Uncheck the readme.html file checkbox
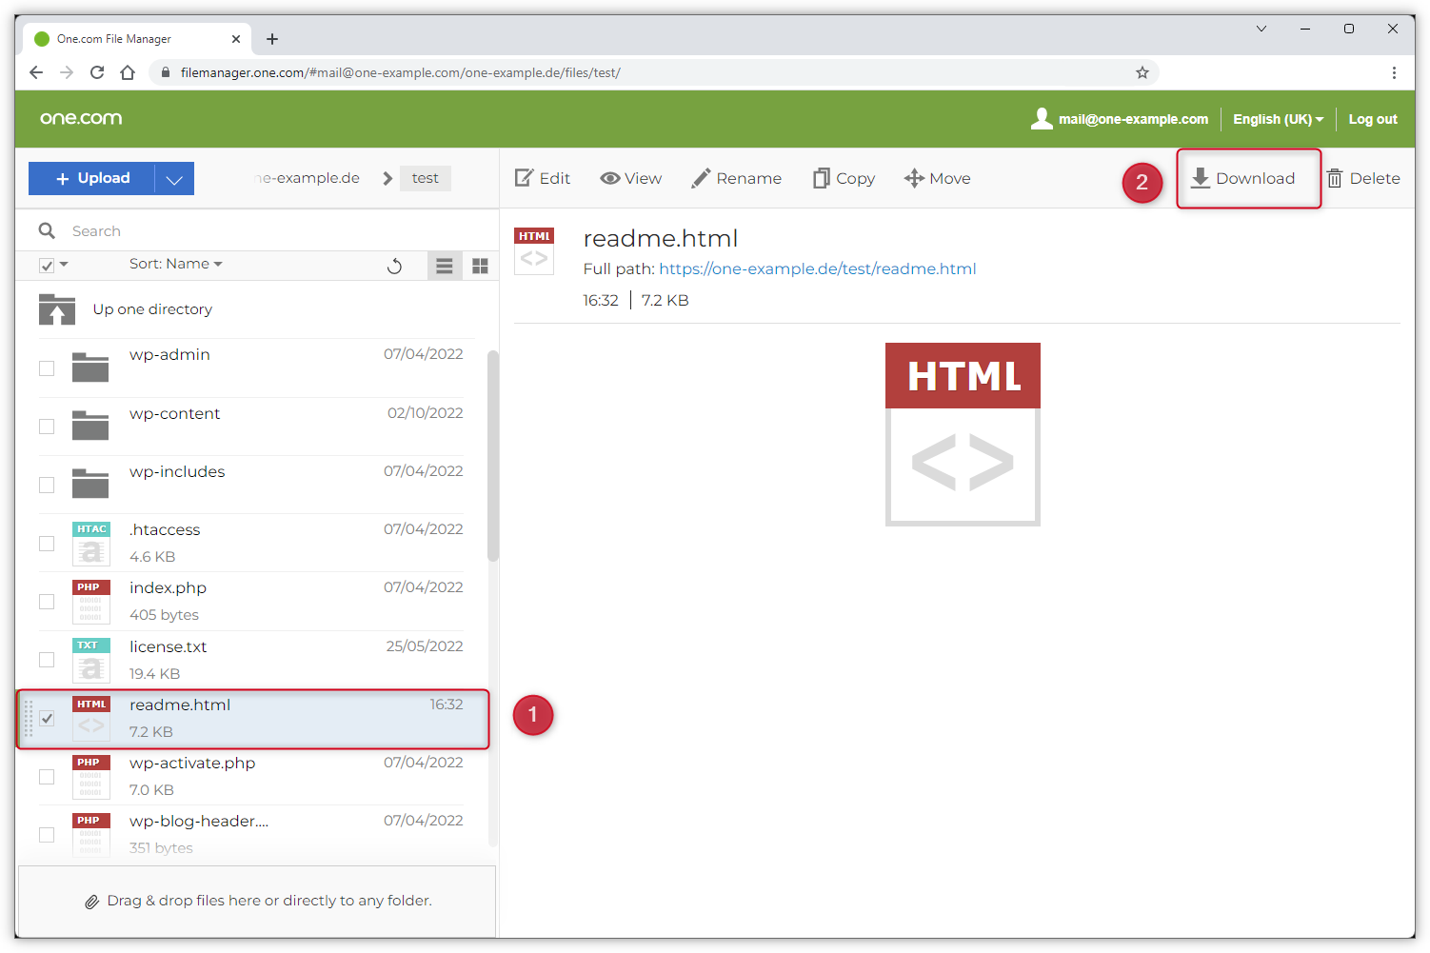Image resolution: width=1430 pixels, height=953 pixels. coord(47,719)
